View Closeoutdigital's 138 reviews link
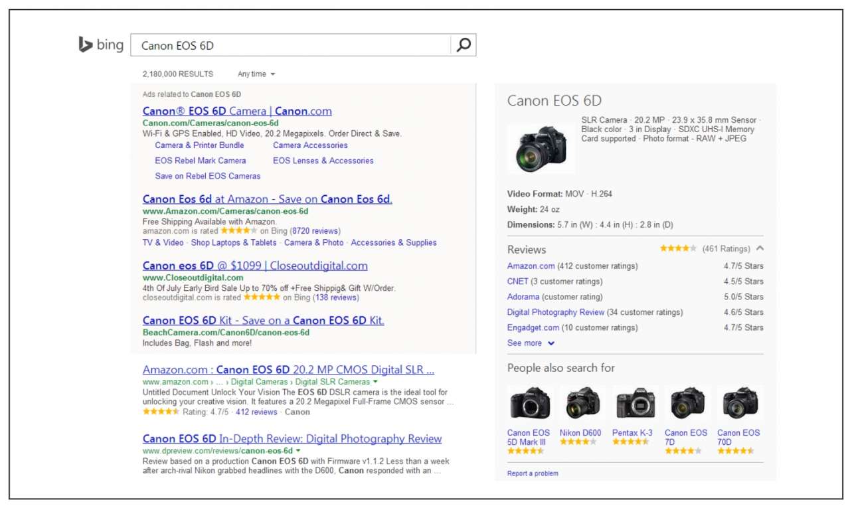 coord(336,297)
